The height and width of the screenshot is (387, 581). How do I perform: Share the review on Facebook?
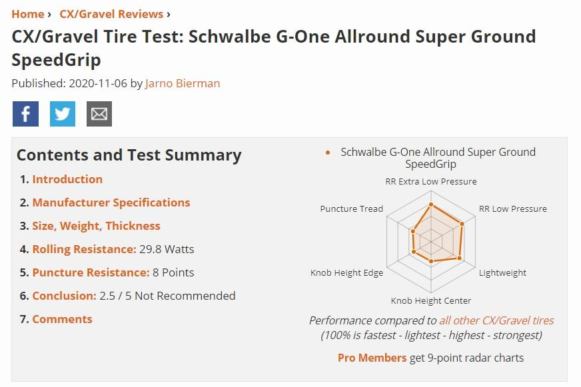coord(25,114)
